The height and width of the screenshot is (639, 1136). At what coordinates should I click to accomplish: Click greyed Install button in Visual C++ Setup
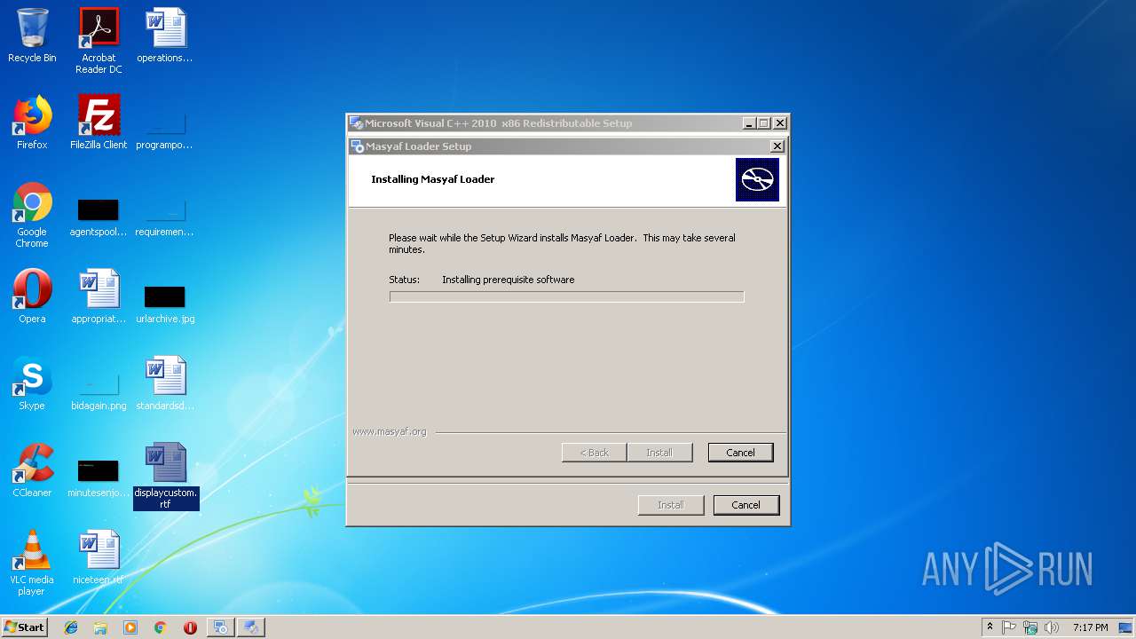pyautogui.click(x=670, y=505)
